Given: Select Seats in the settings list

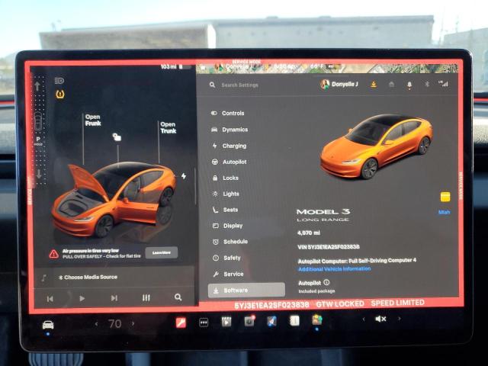Looking at the screenshot, I should [x=226, y=210].
